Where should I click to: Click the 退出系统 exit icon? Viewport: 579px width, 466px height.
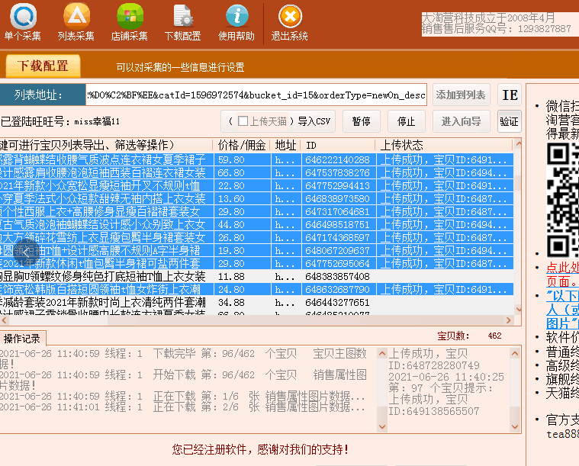click(x=290, y=23)
